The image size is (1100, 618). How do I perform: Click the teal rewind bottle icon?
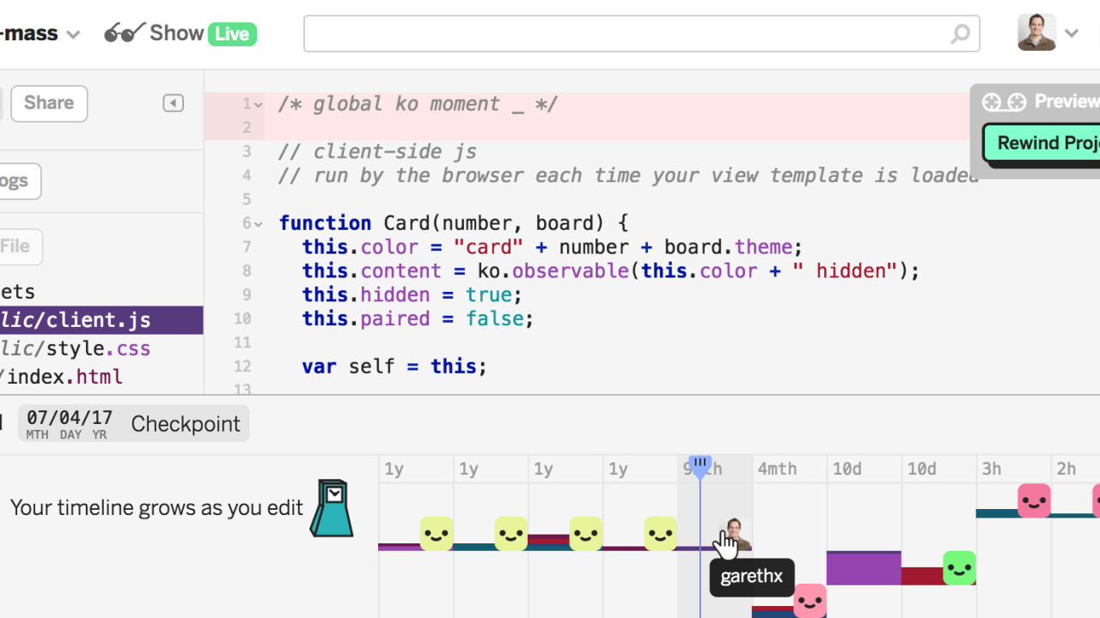pyautogui.click(x=332, y=508)
